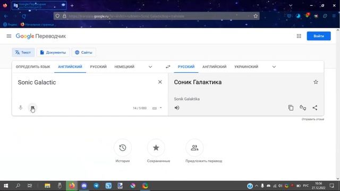This screenshot has height=191, width=340.
Task: Select Определить язык source option
Action: [x=33, y=67]
